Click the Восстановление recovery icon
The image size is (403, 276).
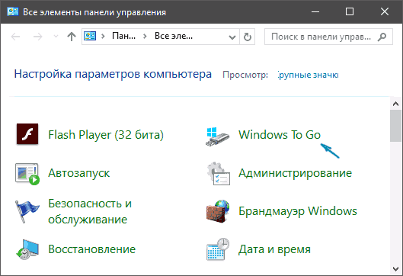pos(27,249)
